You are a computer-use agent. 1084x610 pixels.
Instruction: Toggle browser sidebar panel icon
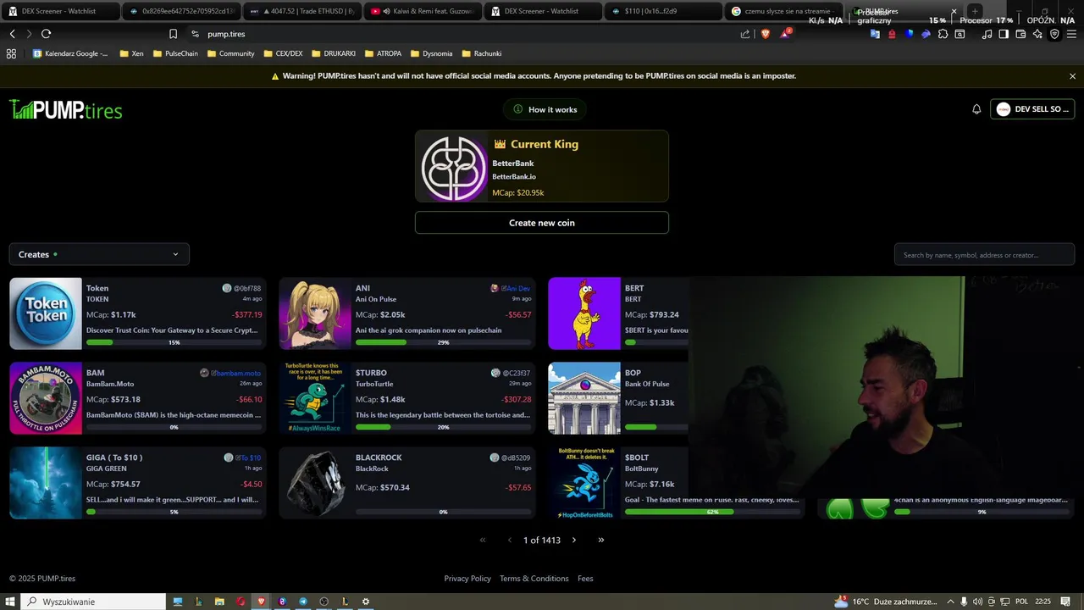point(1004,34)
